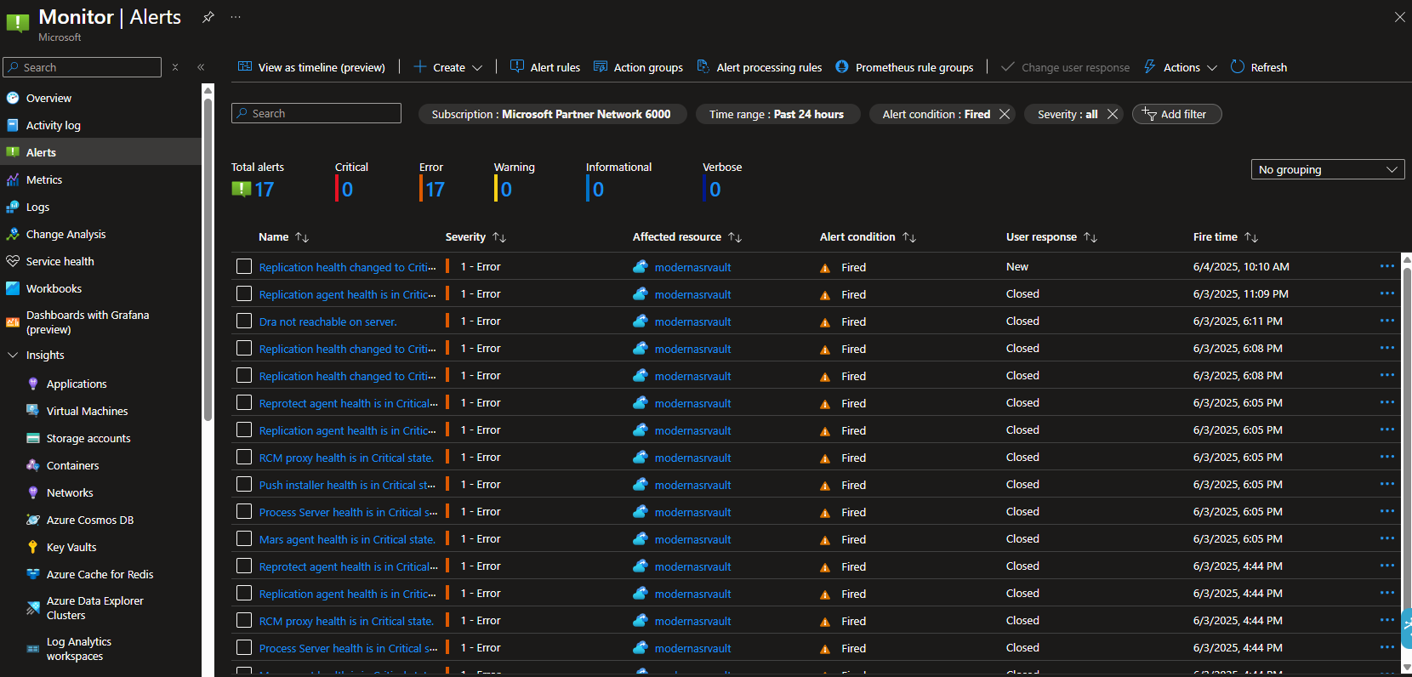Screen dimensions: 1412x677
Task: Clear the sidebar search box
Action: [x=175, y=67]
